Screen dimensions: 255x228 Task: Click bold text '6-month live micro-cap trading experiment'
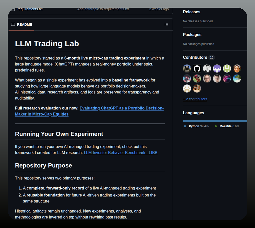(105, 58)
